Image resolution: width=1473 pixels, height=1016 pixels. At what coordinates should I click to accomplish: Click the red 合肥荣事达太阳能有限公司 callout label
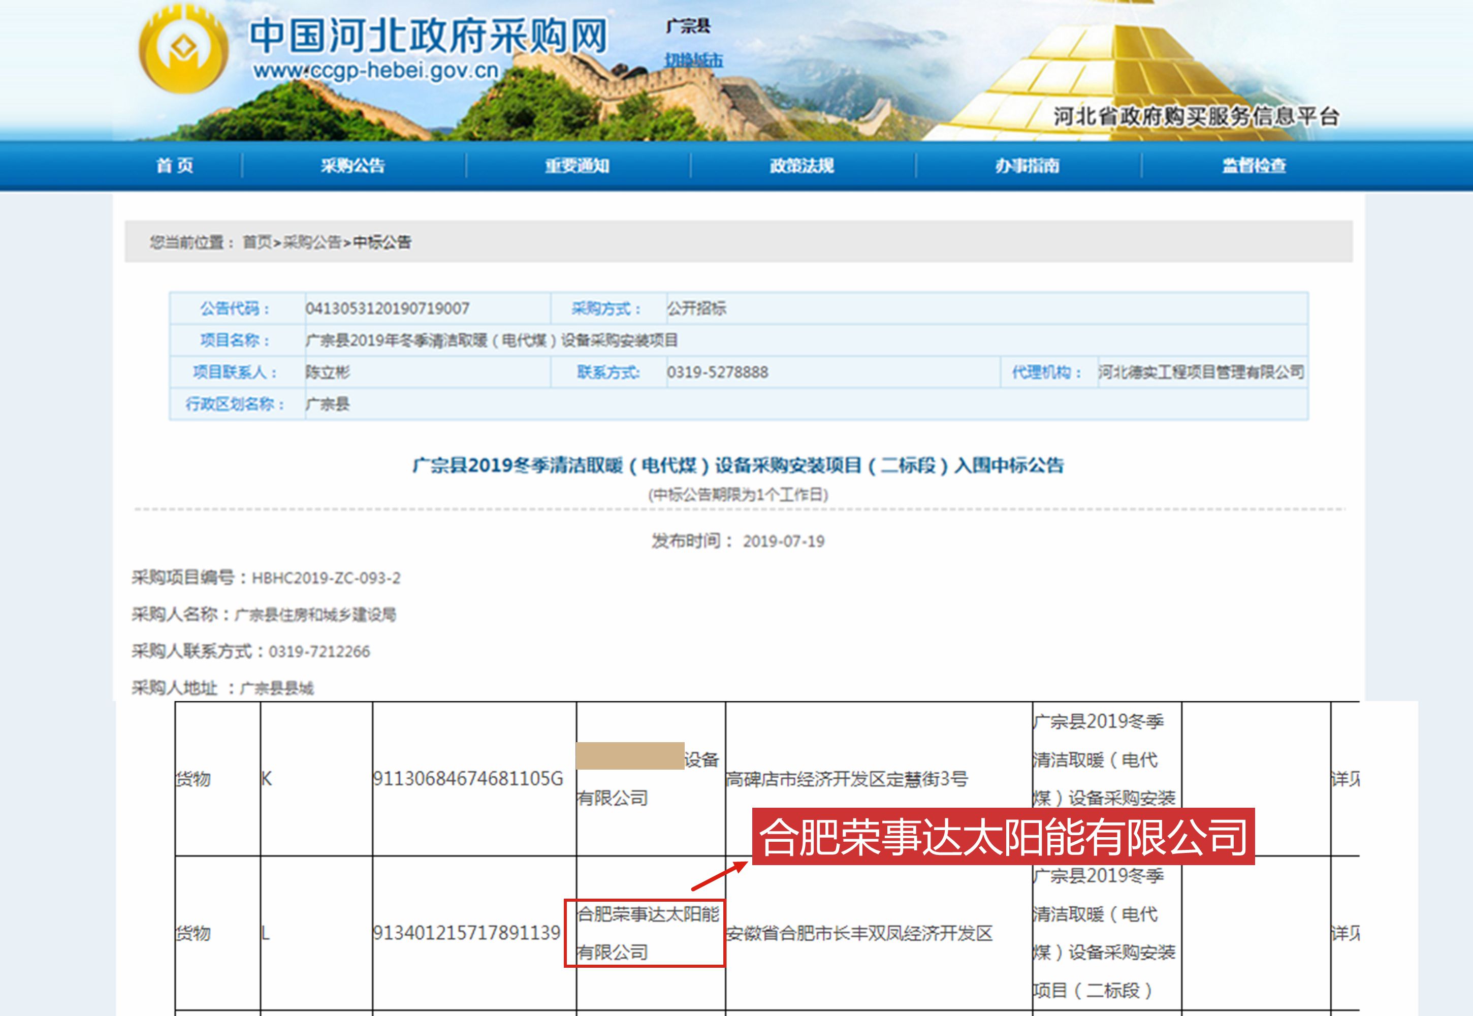tap(1003, 837)
